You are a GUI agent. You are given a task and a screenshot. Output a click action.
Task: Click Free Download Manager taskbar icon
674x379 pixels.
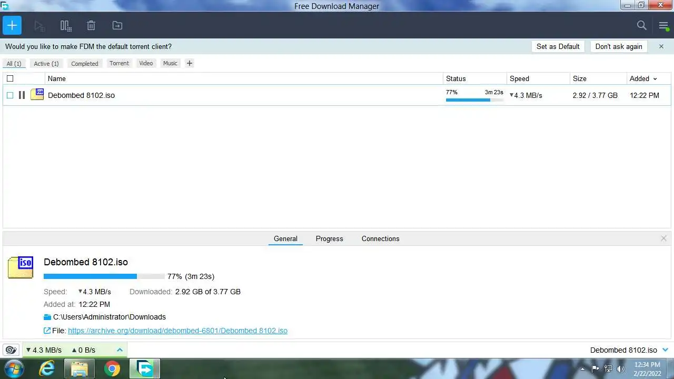144,368
